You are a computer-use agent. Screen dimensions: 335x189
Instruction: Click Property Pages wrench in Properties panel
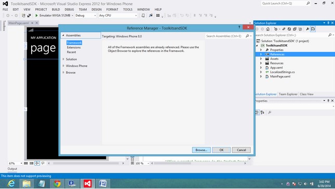pyautogui.click(x=270, y=112)
